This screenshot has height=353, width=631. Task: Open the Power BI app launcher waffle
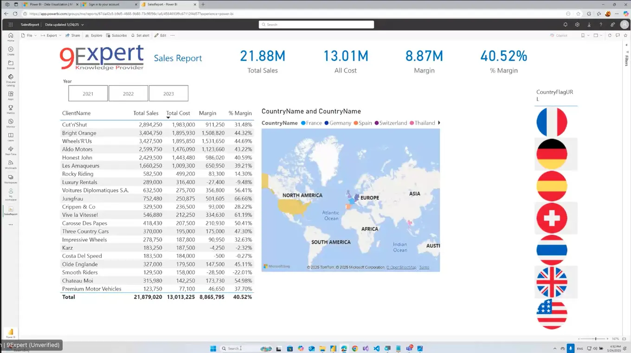click(x=10, y=25)
